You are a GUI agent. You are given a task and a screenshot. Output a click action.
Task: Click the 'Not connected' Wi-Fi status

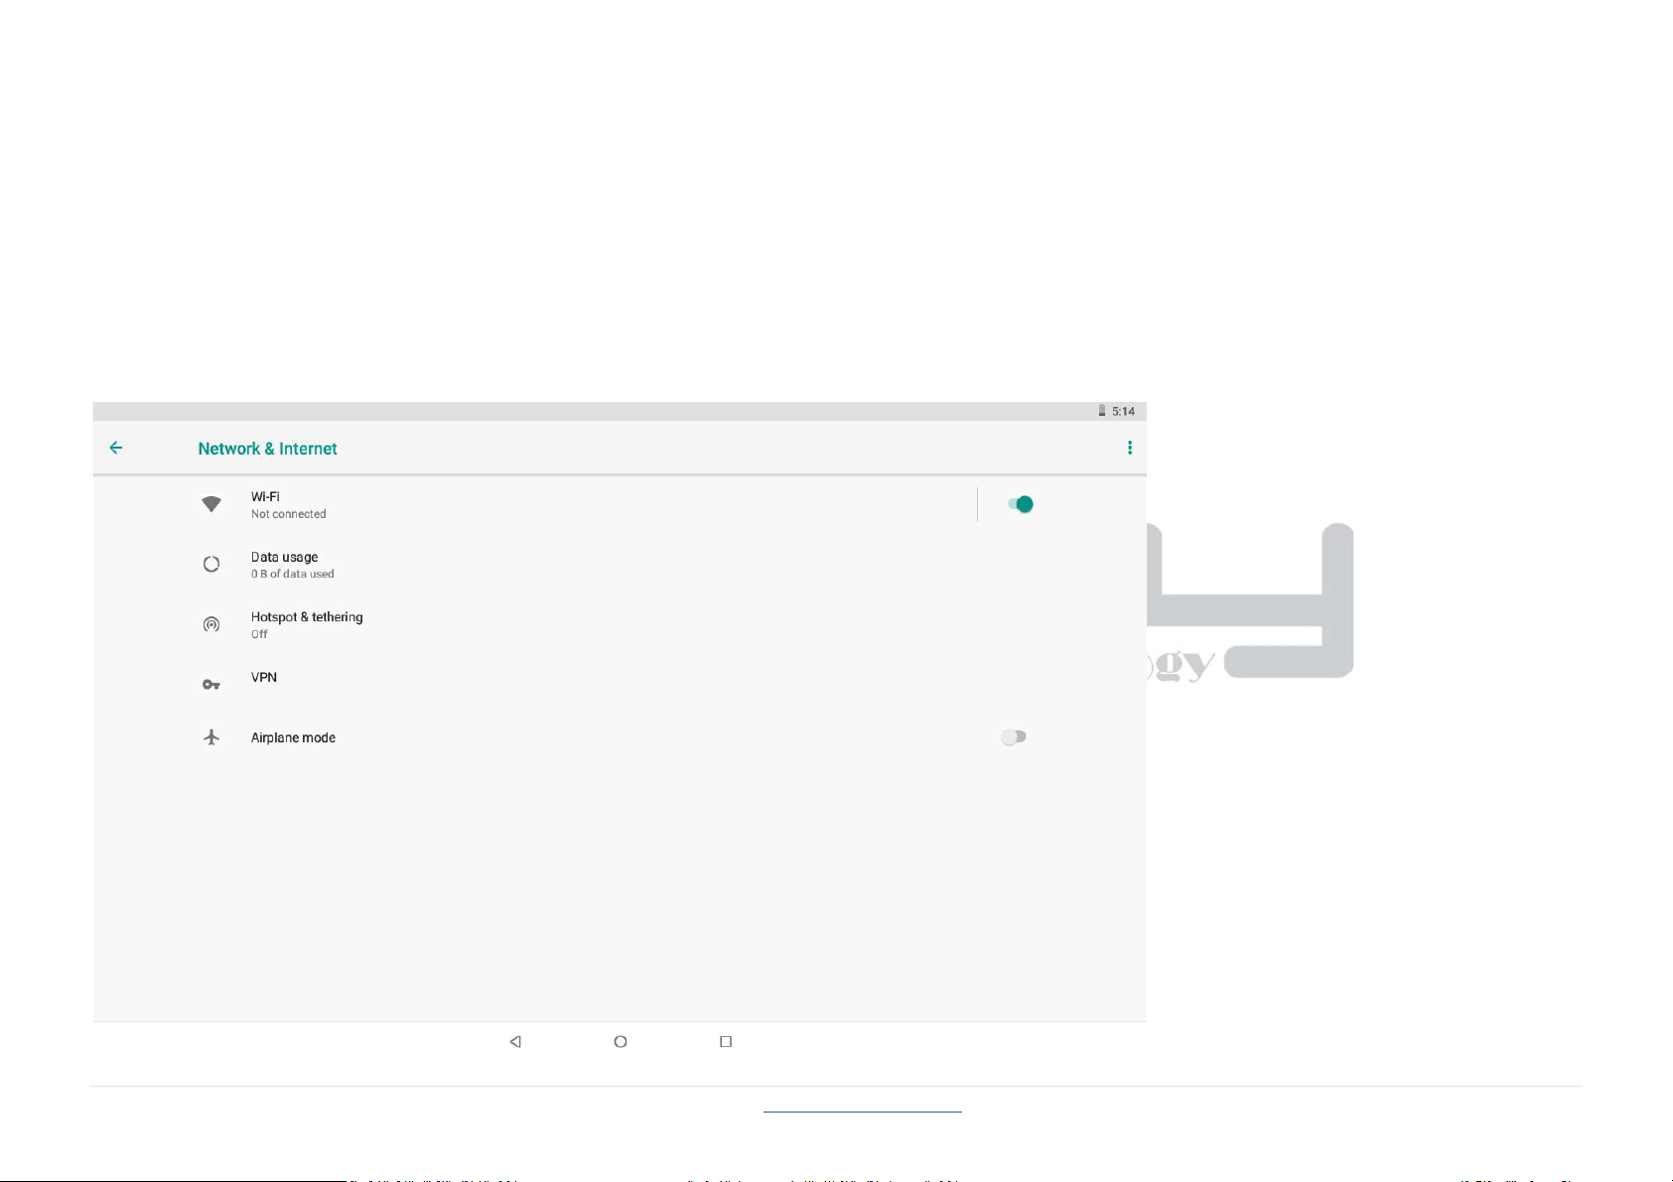[289, 514]
